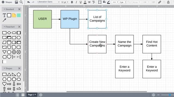Select the arrow line tool
The height and width of the screenshot is (97, 174).
pyautogui.click(x=4, y=20)
